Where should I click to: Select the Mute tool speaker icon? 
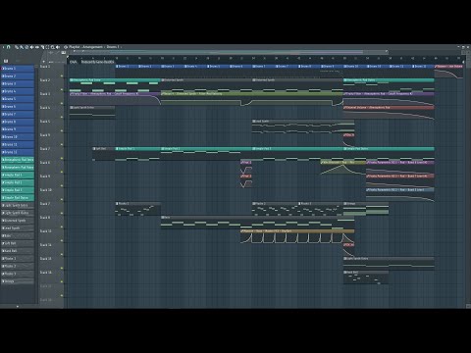31,47
